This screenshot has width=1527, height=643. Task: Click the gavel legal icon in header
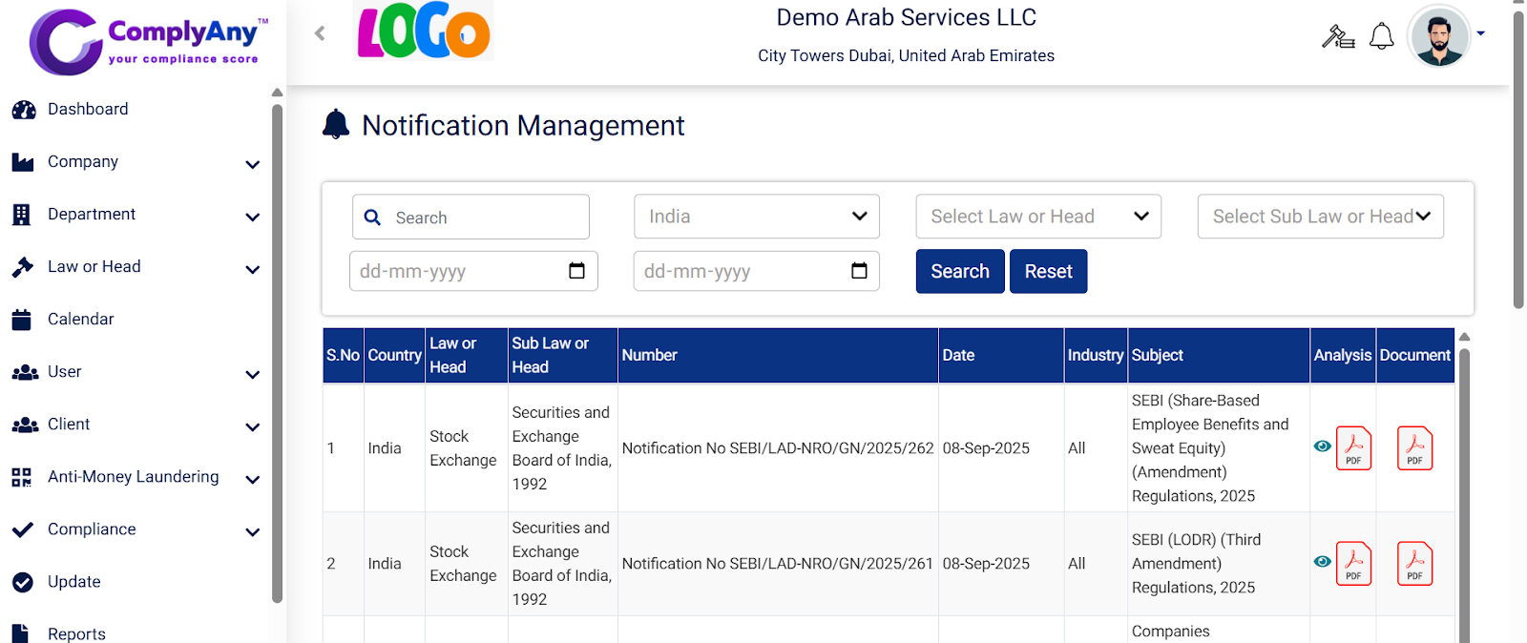[x=1337, y=37]
